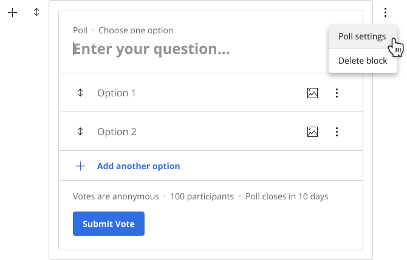Click the reorder handle for Option 1
The width and height of the screenshot is (407, 260).
80,93
